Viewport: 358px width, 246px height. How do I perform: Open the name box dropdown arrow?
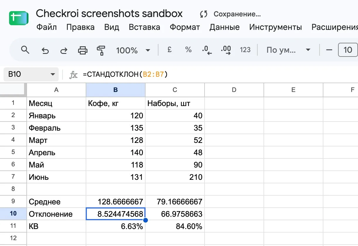[x=53, y=74]
